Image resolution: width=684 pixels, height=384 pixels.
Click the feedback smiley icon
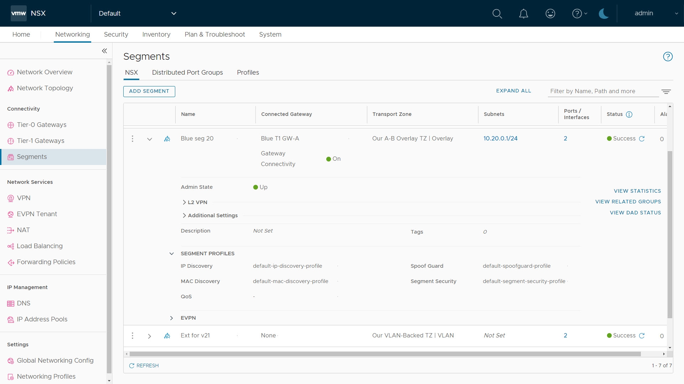(x=550, y=14)
